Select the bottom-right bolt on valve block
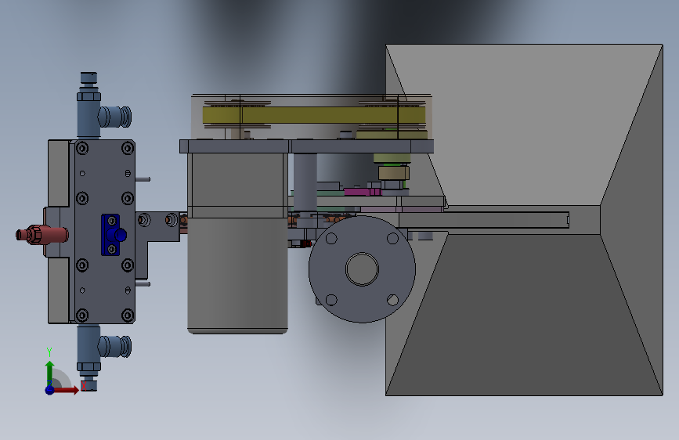Screen dimensions: 679x440 tap(128, 316)
